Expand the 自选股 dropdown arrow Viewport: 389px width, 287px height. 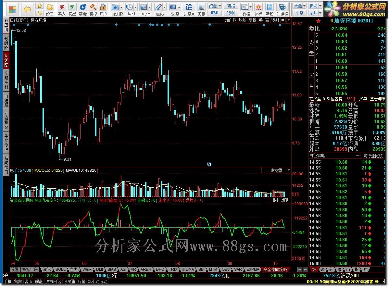121,7
